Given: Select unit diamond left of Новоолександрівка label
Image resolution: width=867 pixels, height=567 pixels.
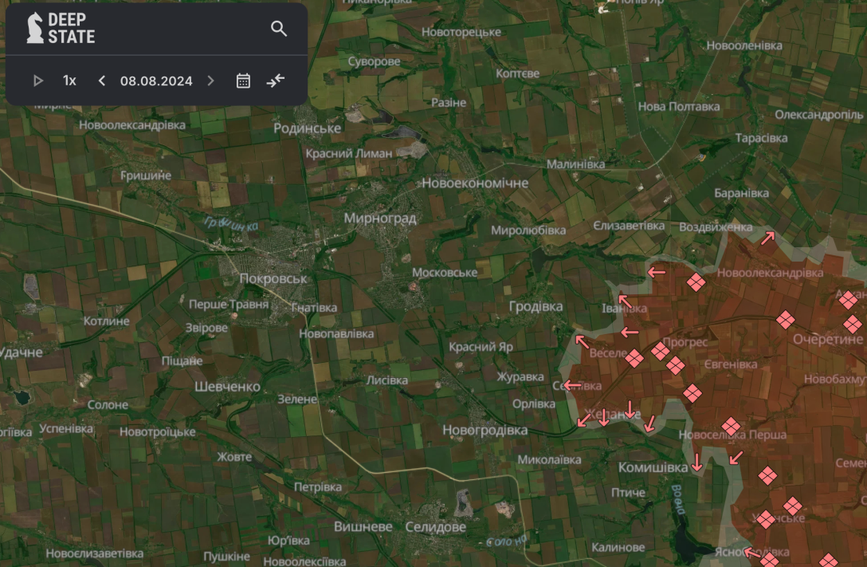Looking at the screenshot, I should point(696,282).
